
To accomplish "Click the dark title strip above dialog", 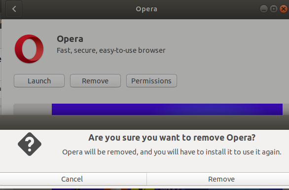I will click(144, 122).
